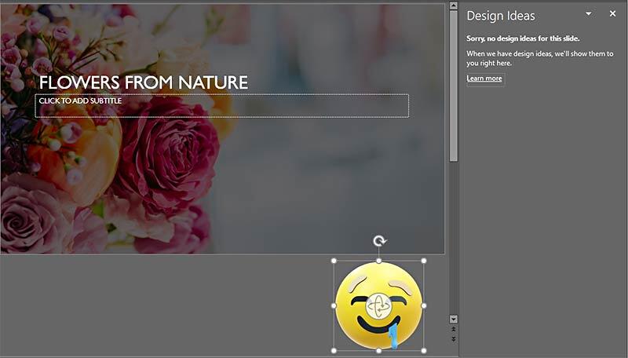This screenshot has height=358, width=628.
Task: Click the top-left resize handle of emoji
Action: pos(334,261)
